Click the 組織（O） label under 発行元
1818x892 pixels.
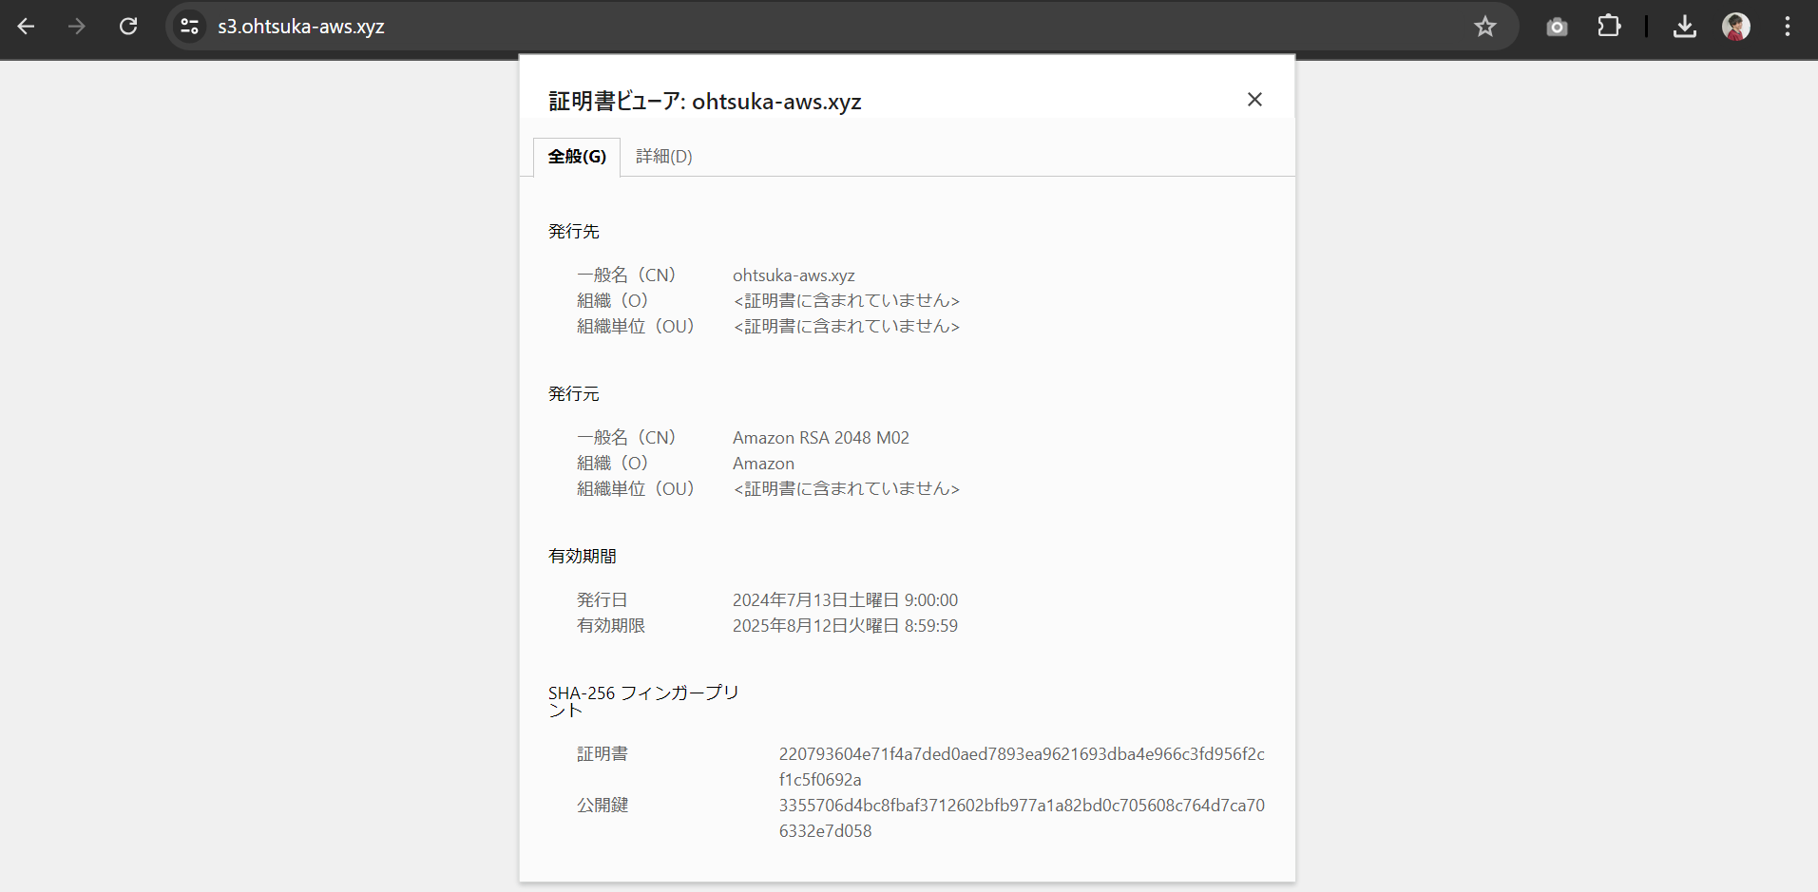click(x=613, y=464)
